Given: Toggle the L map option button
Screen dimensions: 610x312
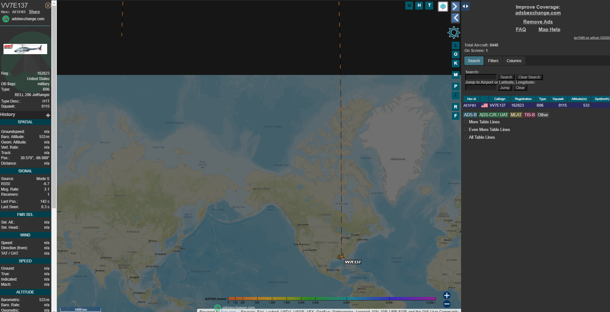Looking at the screenshot, I should [x=456, y=45].
